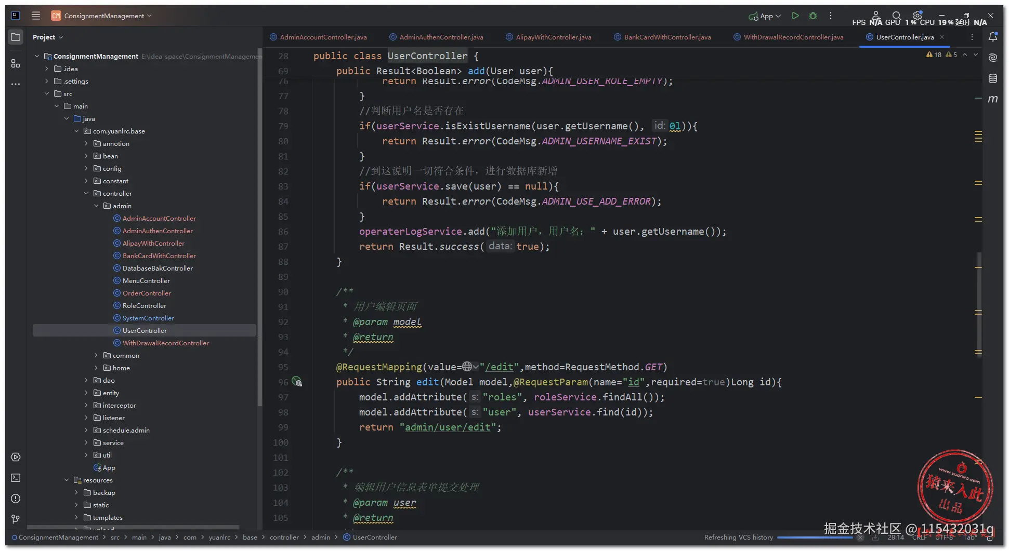Click the URL globe icon before /edit
The height and width of the screenshot is (551, 1009).
tap(467, 367)
